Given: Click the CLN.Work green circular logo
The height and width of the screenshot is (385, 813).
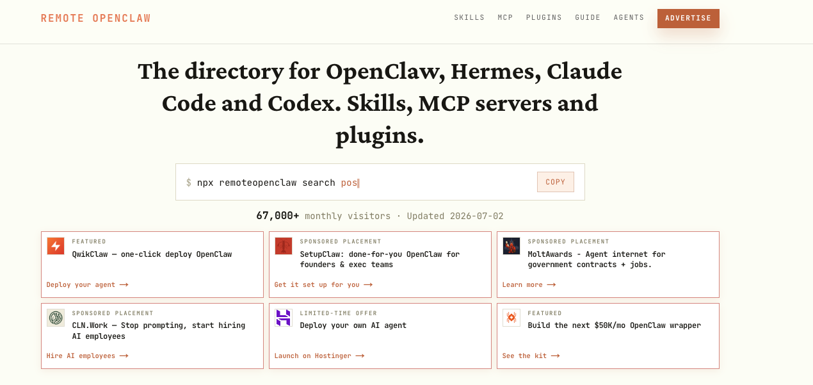Looking at the screenshot, I should [56, 318].
